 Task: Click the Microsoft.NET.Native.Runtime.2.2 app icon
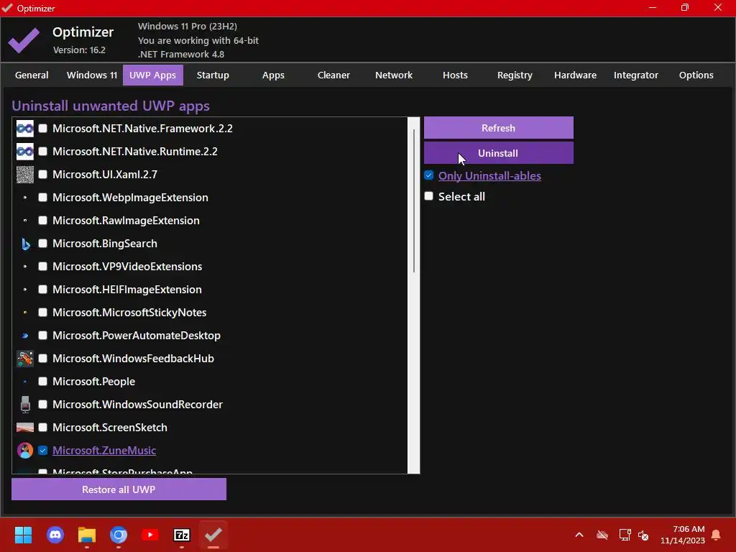coord(25,152)
